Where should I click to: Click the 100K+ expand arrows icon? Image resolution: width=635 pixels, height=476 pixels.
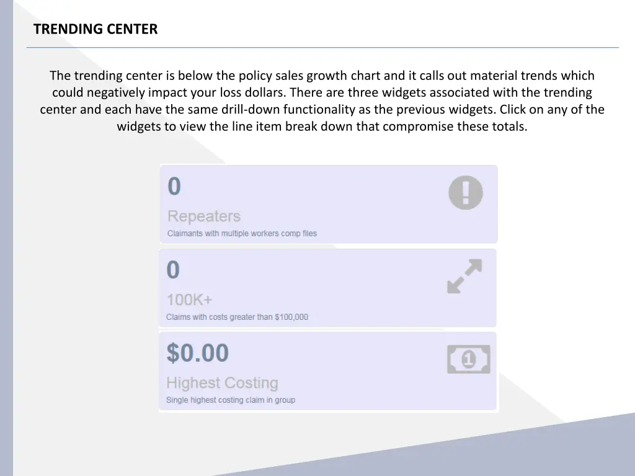[464, 276]
